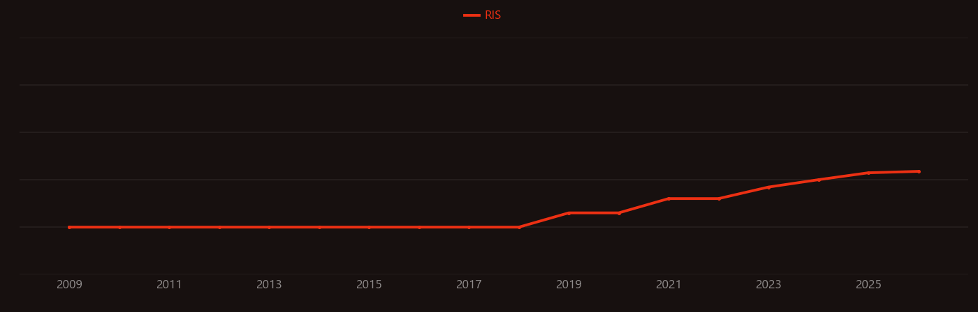Select the 2009 data point on the RIS line
The image size is (978, 312).
[x=69, y=227]
